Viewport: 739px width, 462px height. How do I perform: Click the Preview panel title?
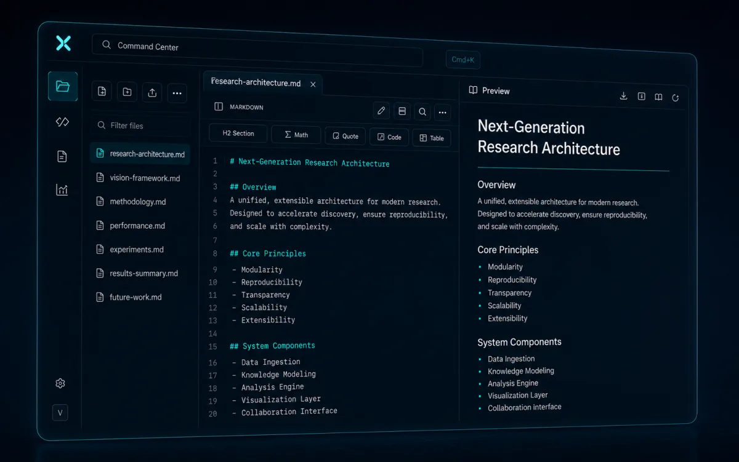(496, 90)
